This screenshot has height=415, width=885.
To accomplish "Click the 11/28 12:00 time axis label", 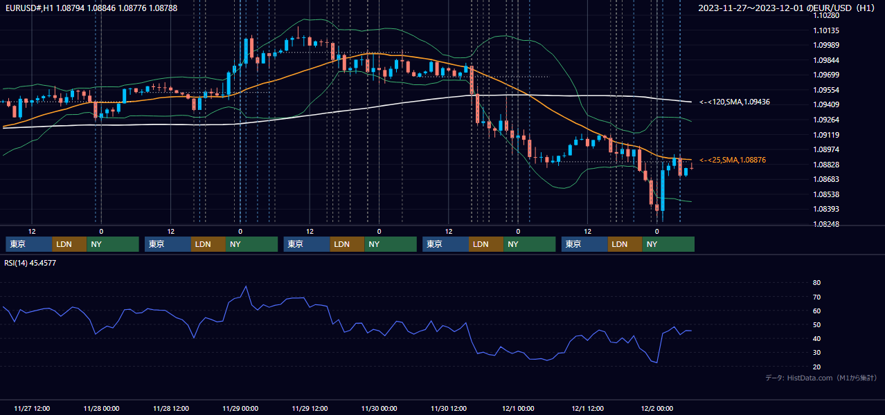I will 171,409.
